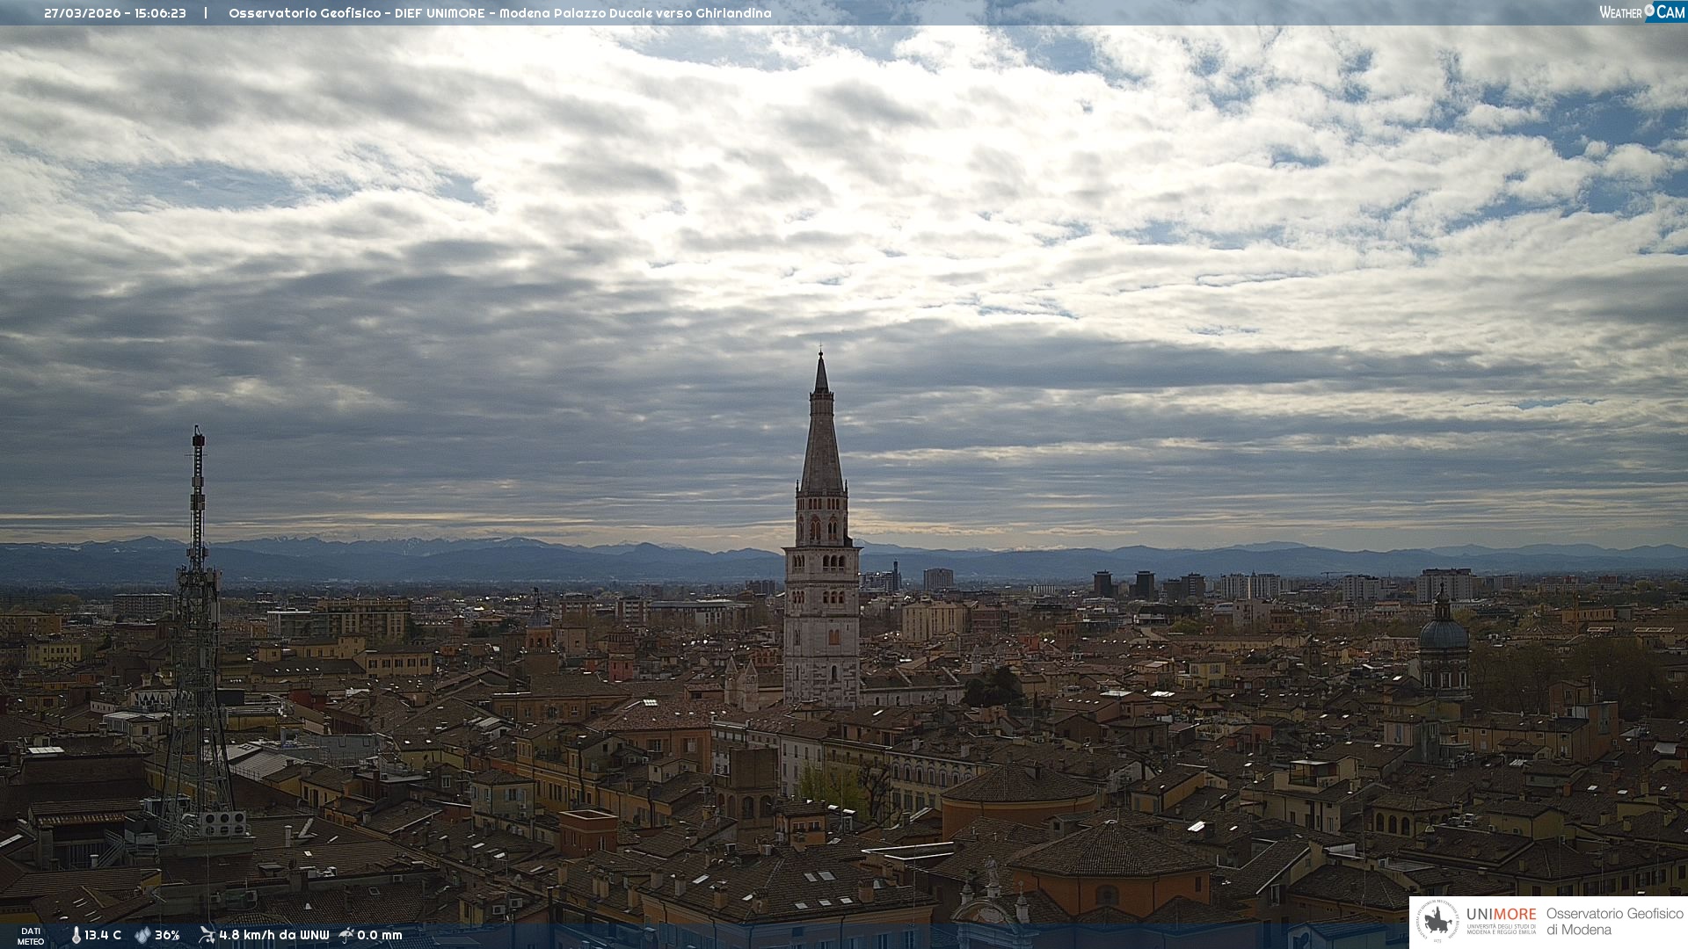Click the Università degli Studi subtitle text

point(1501,929)
